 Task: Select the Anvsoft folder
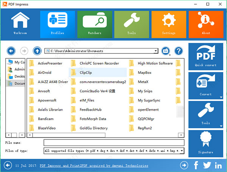click(x=39, y=91)
